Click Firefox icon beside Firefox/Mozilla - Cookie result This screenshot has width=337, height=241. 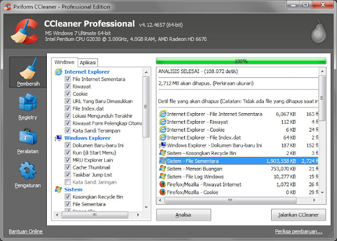(x=163, y=192)
